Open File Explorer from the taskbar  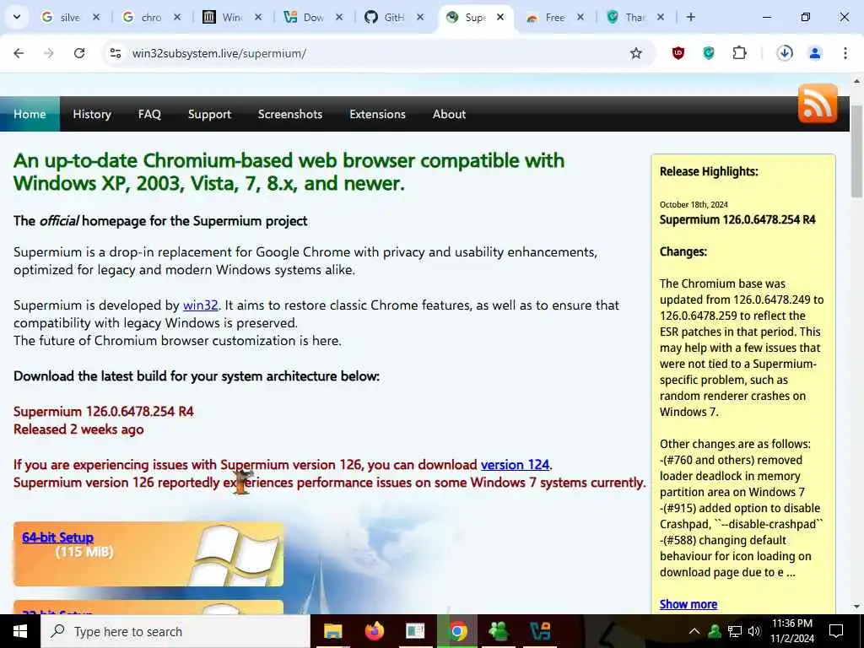tap(332, 631)
